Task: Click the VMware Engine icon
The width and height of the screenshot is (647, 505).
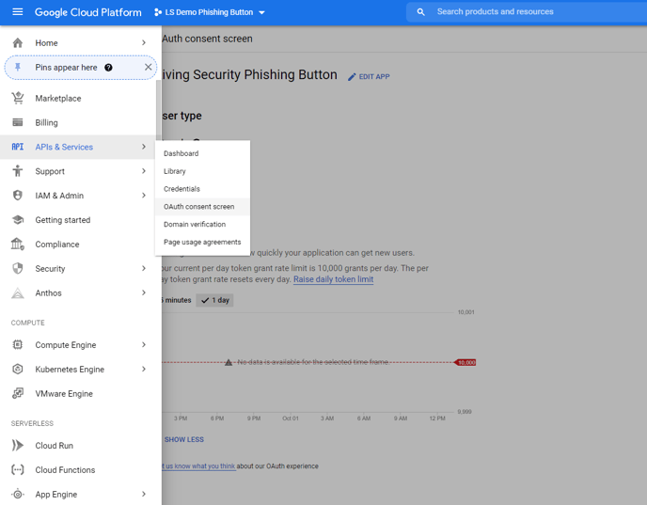Action: click(x=18, y=393)
